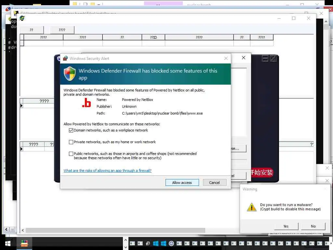Screen dimensions: 333x250
Task: Click the horizontal scrollbar left arrow in grid window
Action: tap(23, 230)
